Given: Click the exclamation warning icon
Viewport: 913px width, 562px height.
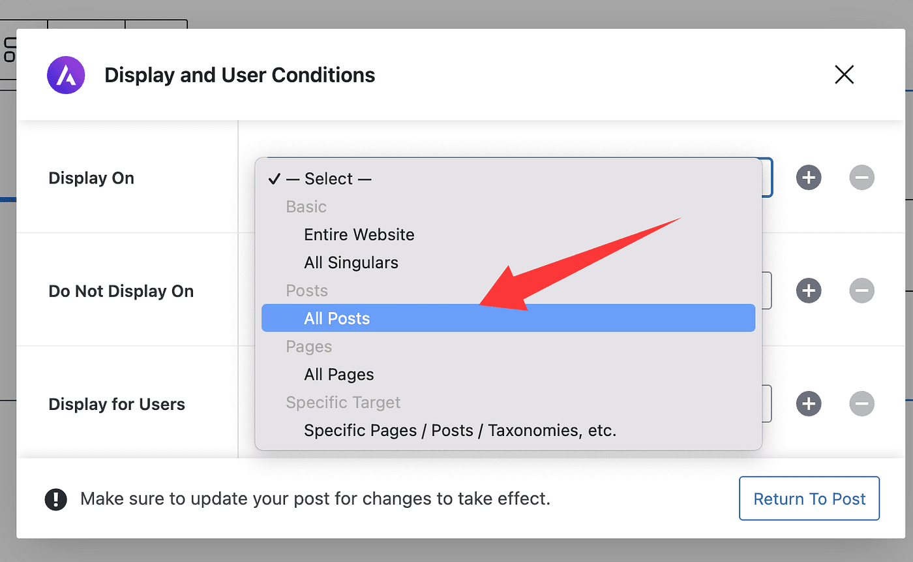Looking at the screenshot, I should coord(56,499).
